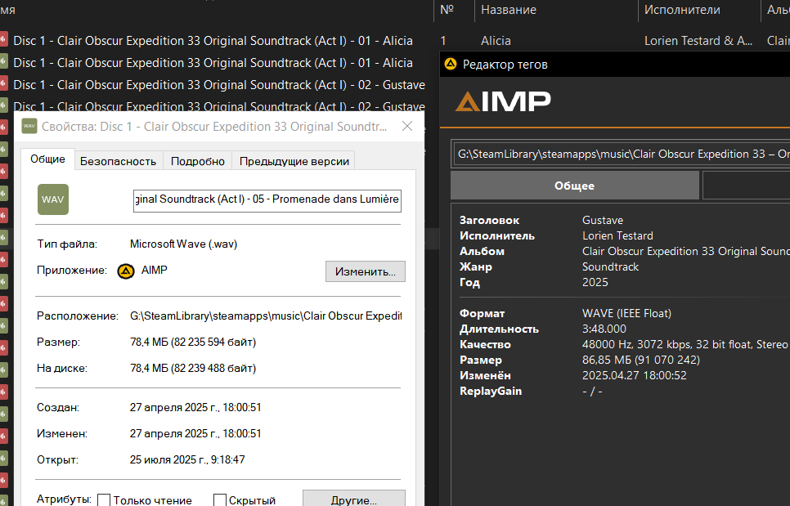
Task: Open the Безопасность tab
Action: [118, 161]
